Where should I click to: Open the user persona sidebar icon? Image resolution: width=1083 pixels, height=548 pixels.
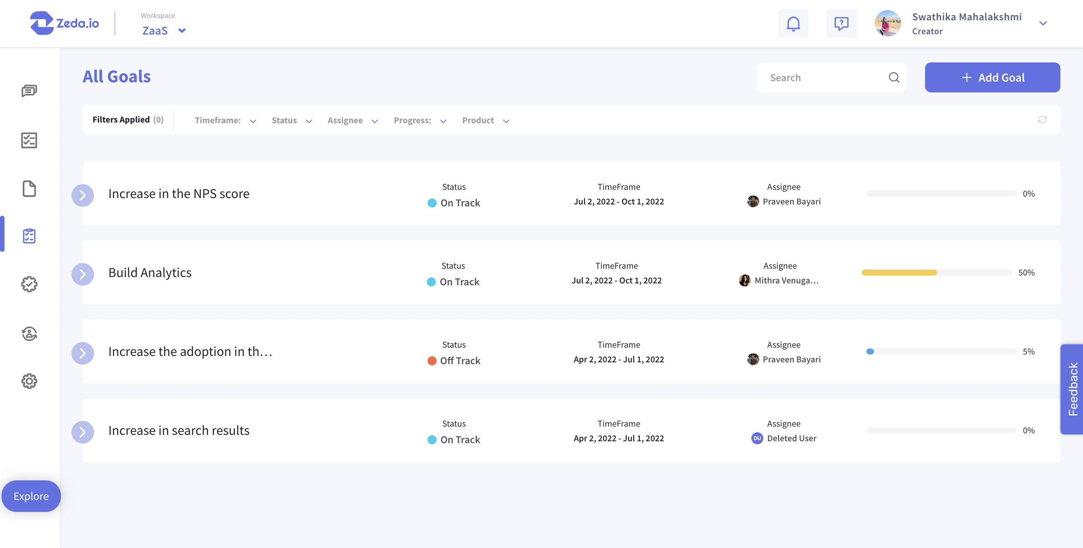(29, 334)
